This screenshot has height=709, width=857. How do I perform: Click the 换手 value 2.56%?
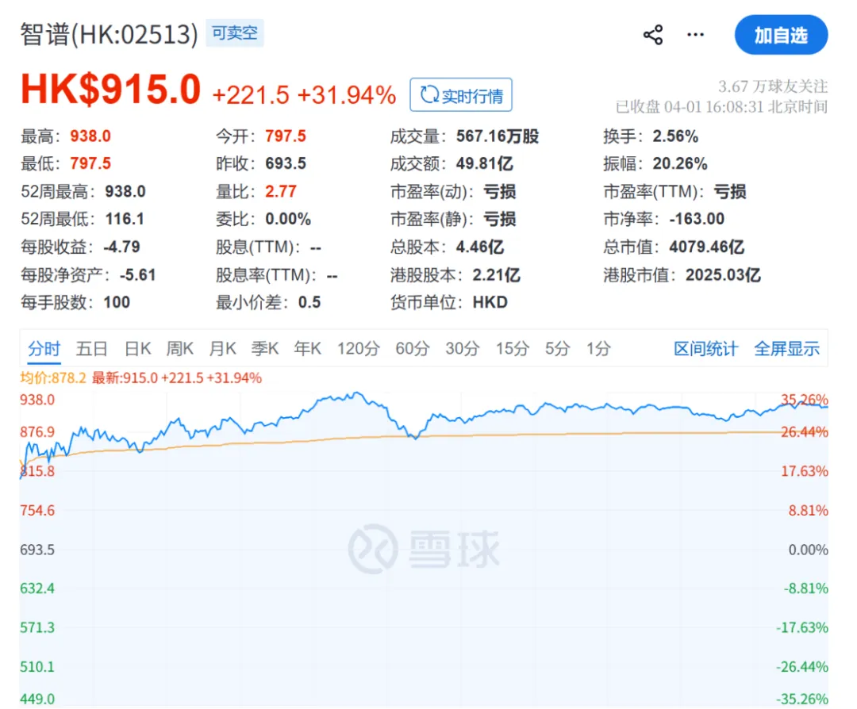(675, 136)
